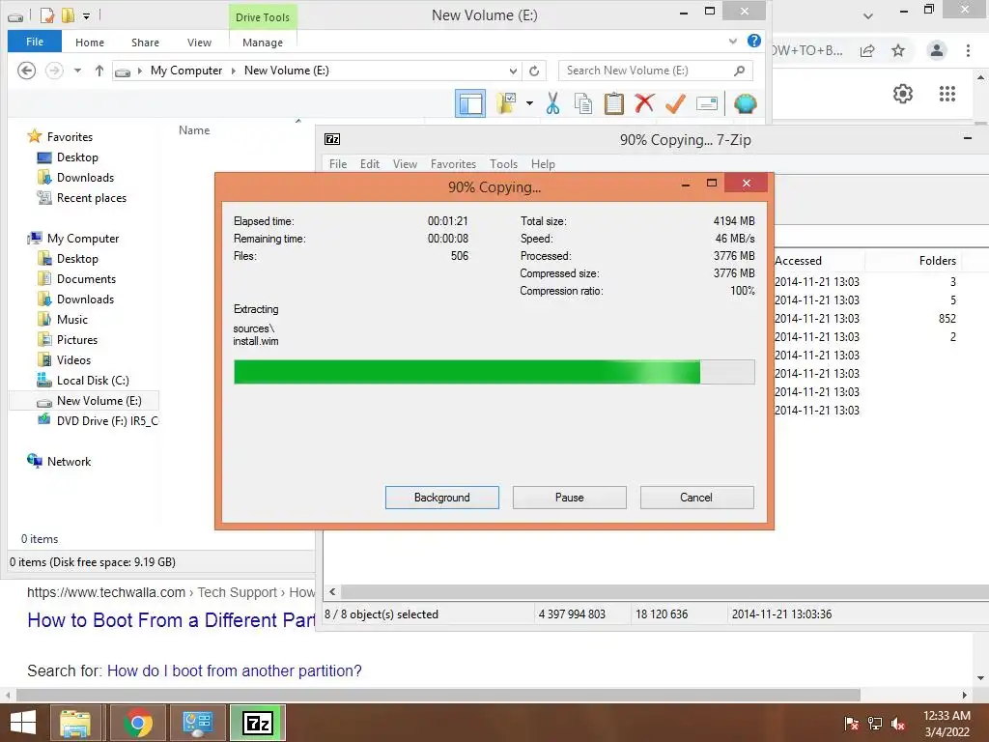This screenshot has height=742, width=989.
Task: Open the 7-Zip Edit menu
Action: (370, 164)
